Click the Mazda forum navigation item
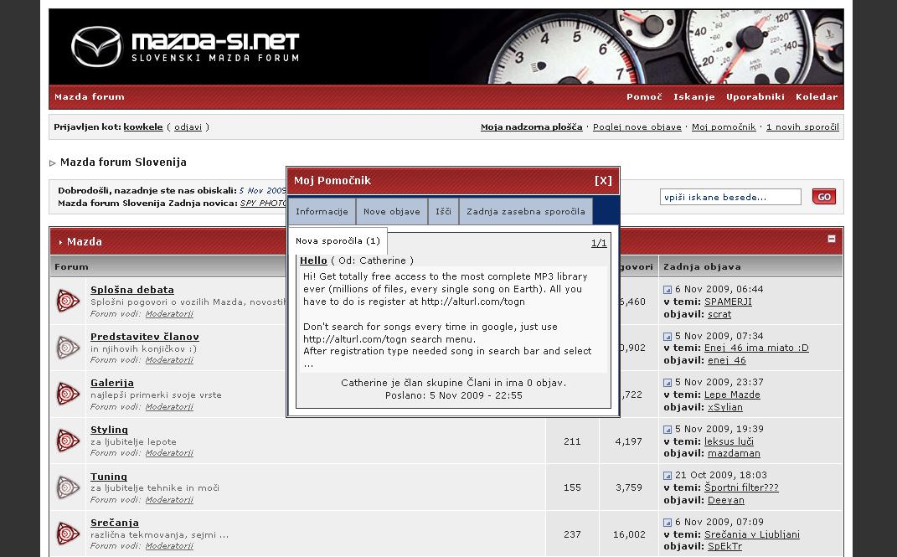 tap(90, 96)
